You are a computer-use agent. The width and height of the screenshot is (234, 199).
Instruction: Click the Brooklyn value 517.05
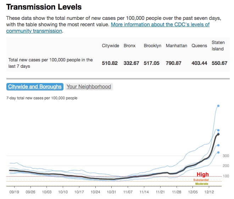pyautogui.click(x=152, y=63)
